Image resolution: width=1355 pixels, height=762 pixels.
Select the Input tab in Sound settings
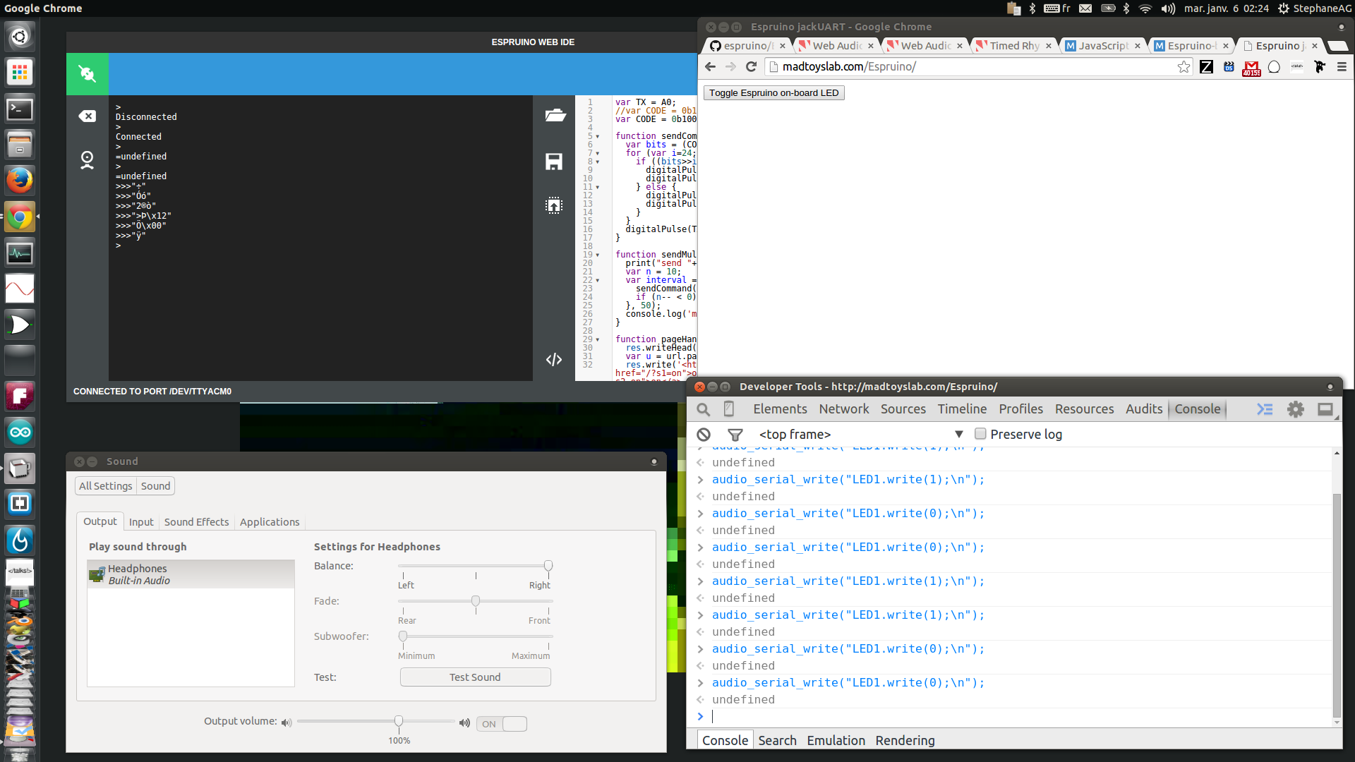[x=141, y=522]
